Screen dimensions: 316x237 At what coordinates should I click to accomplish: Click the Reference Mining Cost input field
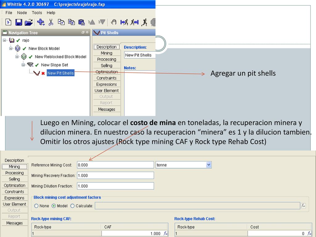pos(115,165)
